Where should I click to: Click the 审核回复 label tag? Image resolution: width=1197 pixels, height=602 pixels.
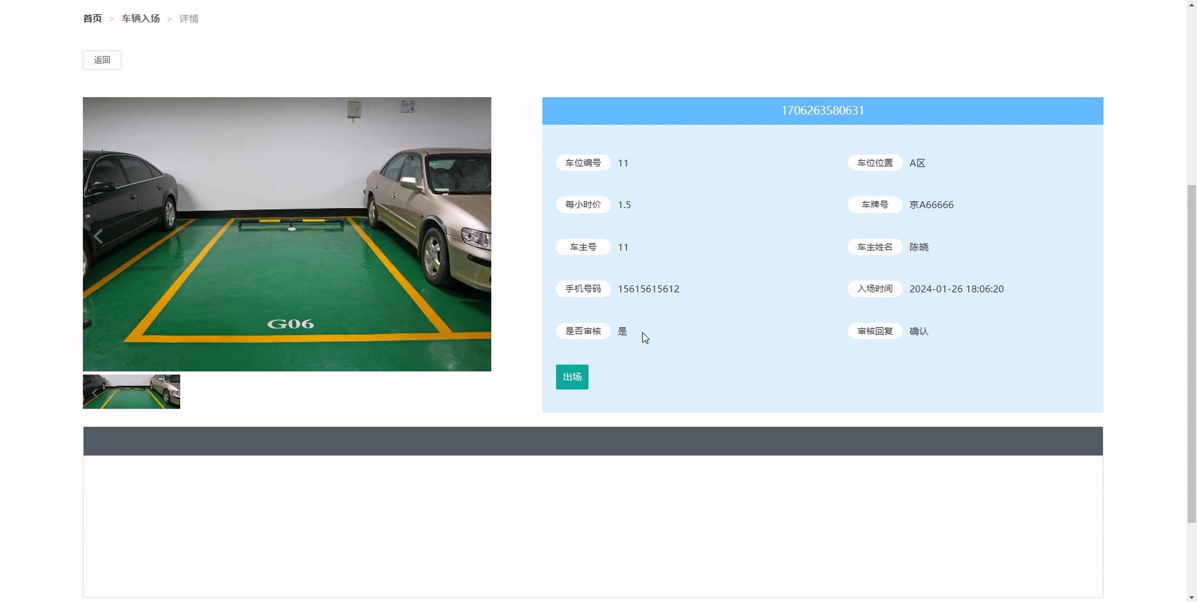[875, 331]
